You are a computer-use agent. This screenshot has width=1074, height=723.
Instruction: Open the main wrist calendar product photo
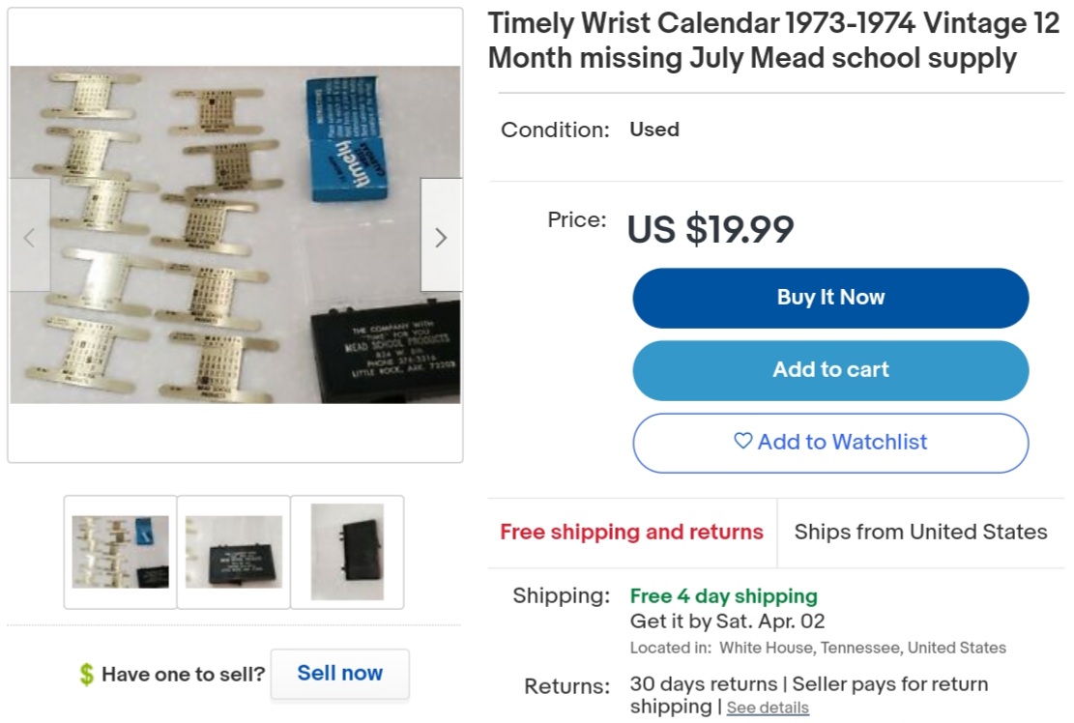(x=235, y=234)
